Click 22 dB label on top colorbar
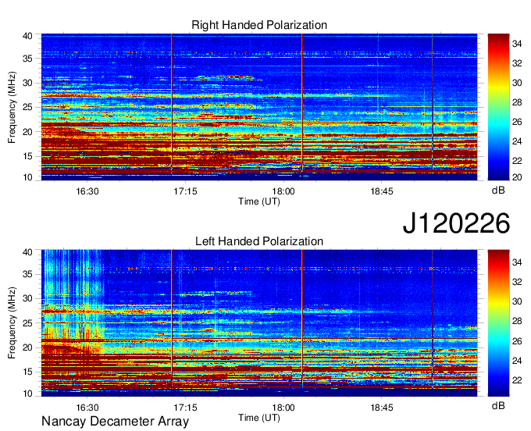The width and height of the screenshot is (531, 431). tap(517, 161)
